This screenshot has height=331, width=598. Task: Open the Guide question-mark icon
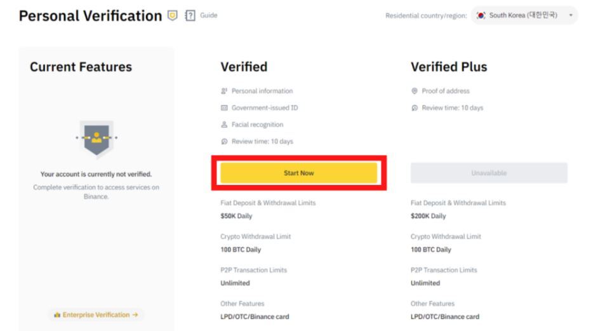click(x=190, y=16)
